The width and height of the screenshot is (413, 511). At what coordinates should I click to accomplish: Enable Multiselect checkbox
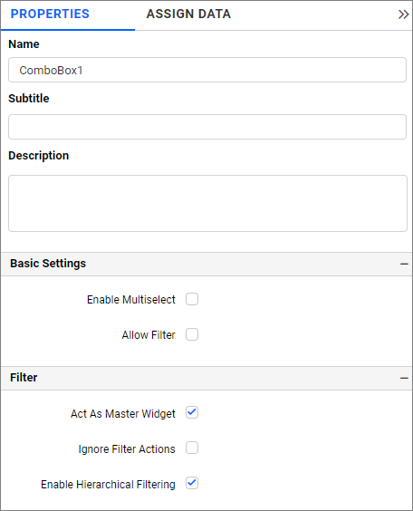(x=192, y=299)
